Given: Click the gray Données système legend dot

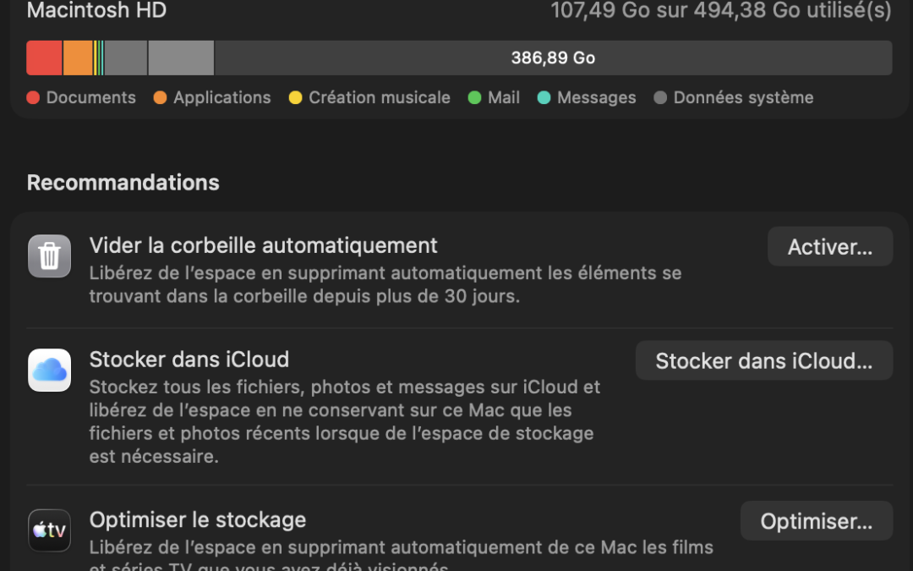Looking at the screenshot, I should coord(660,98).
